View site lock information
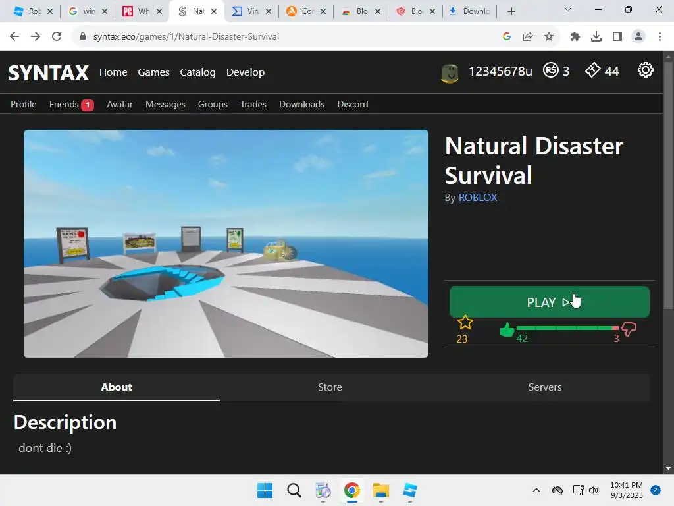Image resolution: width=674 pixels, height=506 pixels. coord(83,37)
